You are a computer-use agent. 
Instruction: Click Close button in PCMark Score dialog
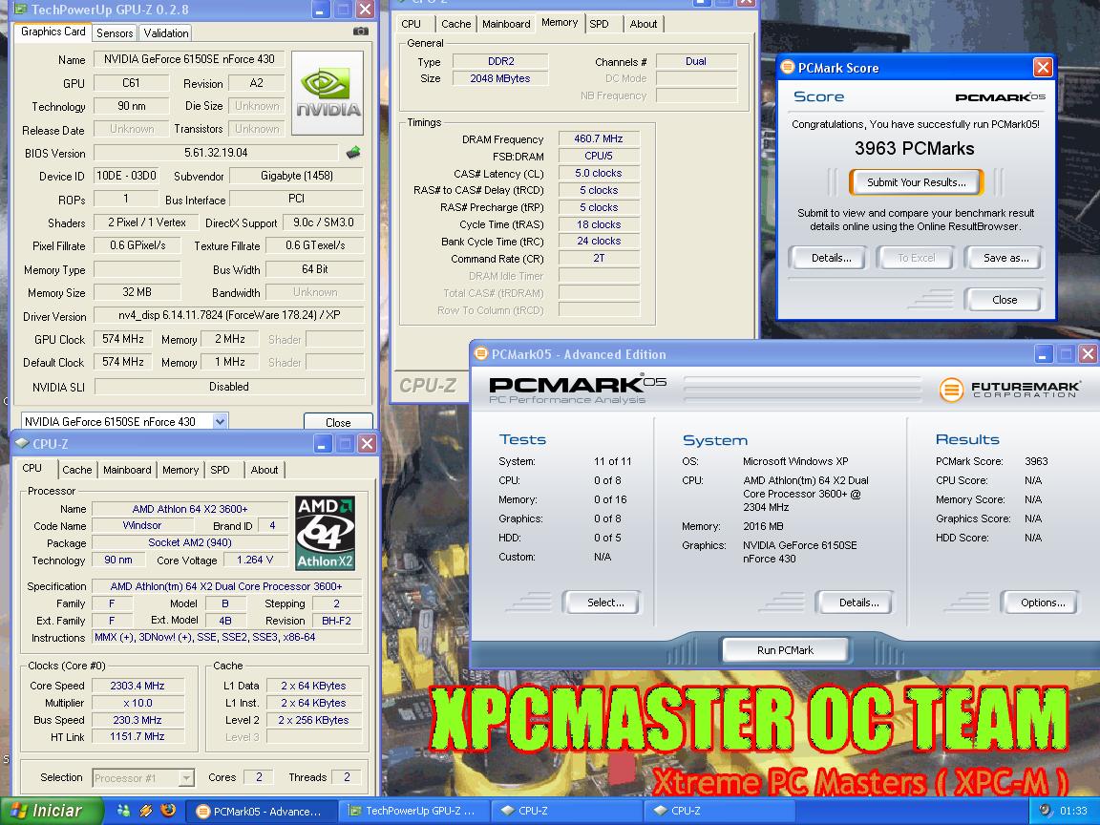tap(1005, 300)
